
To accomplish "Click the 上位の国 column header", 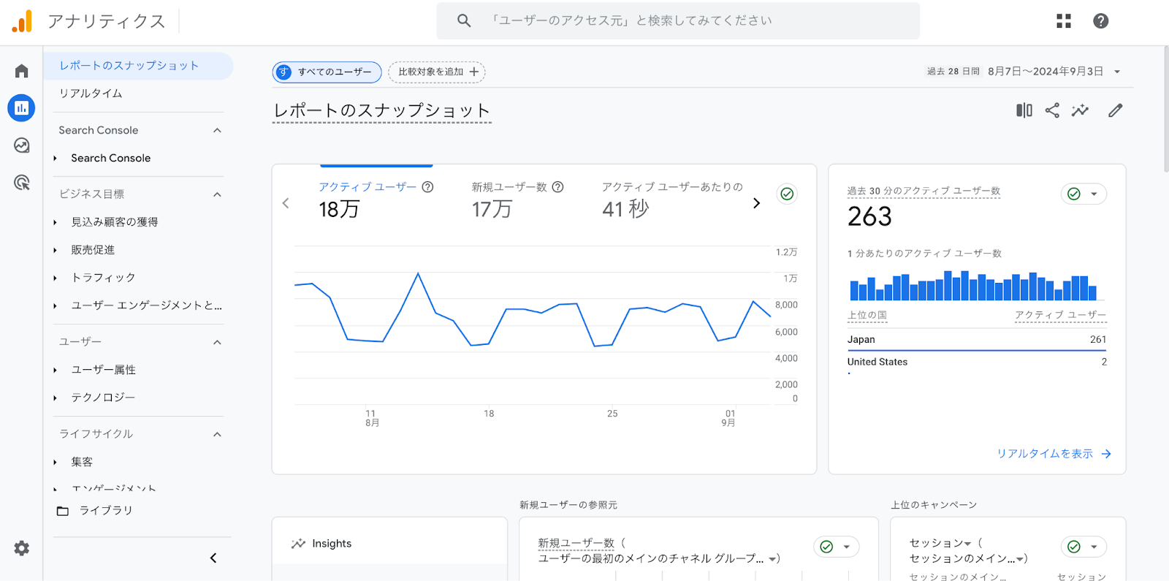I will [867, 316].
